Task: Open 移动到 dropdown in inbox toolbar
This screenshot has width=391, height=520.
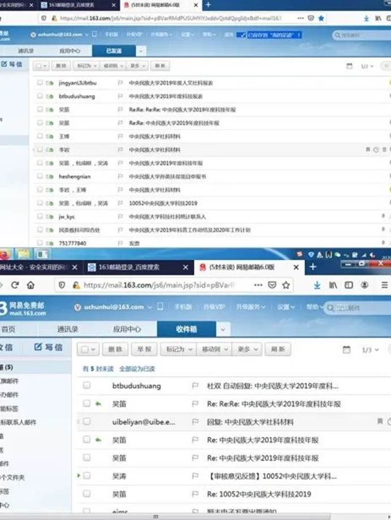Action: [x=215, y=349]
